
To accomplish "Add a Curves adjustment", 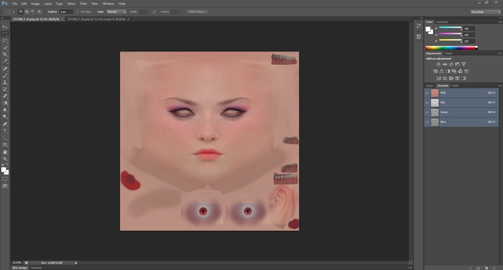I will (451, 64).
